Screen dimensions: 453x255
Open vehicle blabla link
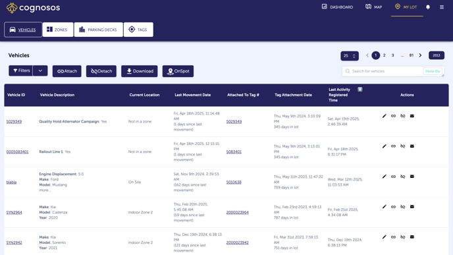click(12, 182)
